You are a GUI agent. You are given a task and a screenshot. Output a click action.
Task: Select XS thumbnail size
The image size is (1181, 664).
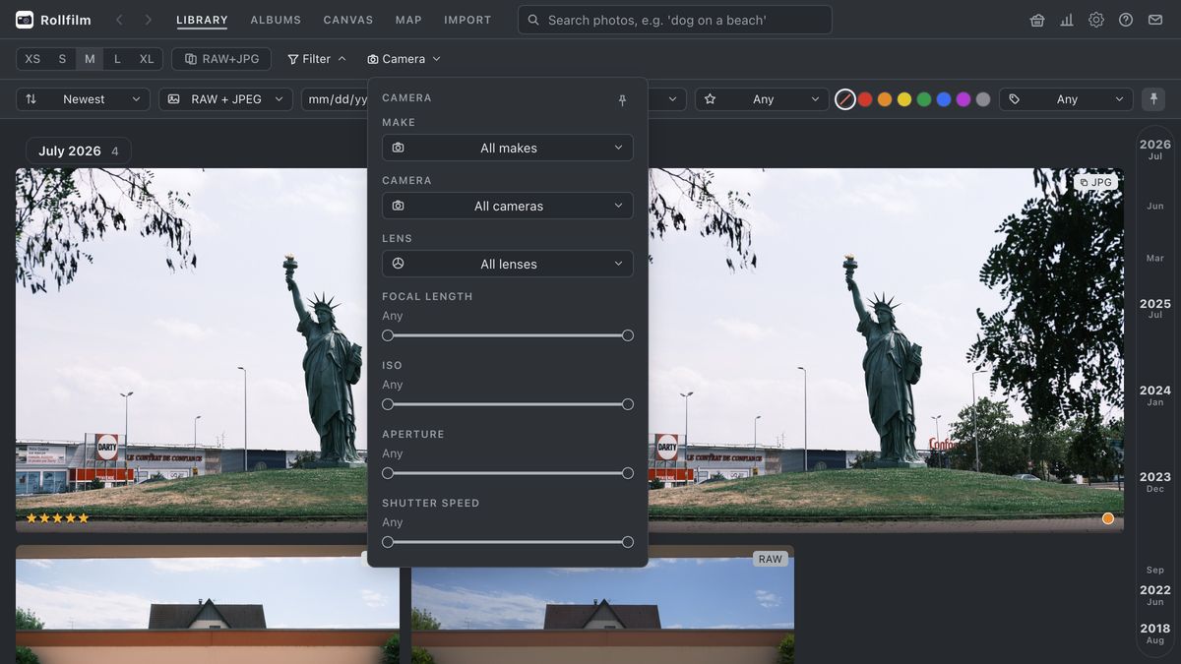(x=32, y=59)
